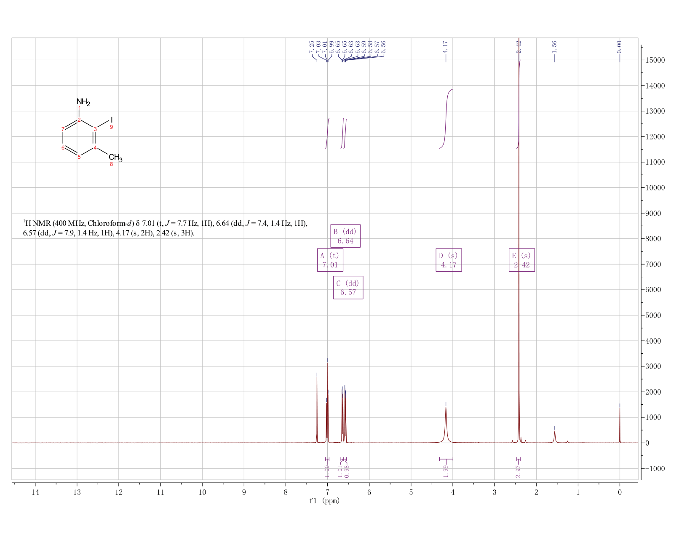Click the 4.17 peak label at top
Viewport: 695px width, 537px height.
446,46
